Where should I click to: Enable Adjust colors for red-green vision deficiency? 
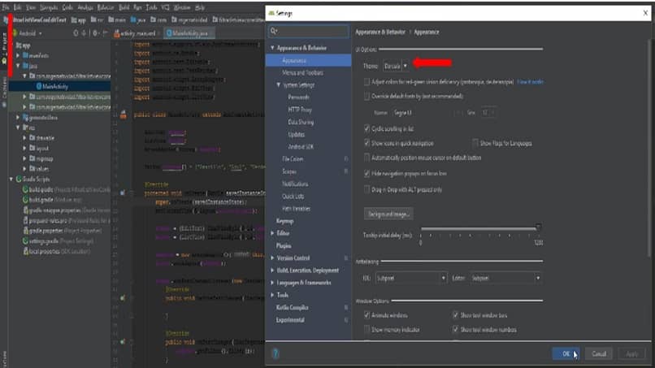point(367,82)
